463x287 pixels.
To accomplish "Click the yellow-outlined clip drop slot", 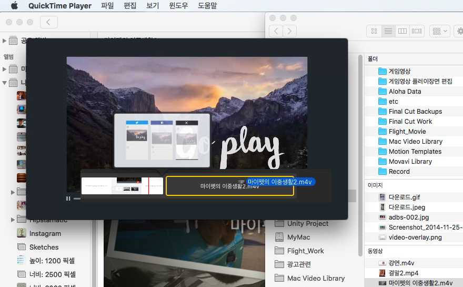I will (230, 186).
